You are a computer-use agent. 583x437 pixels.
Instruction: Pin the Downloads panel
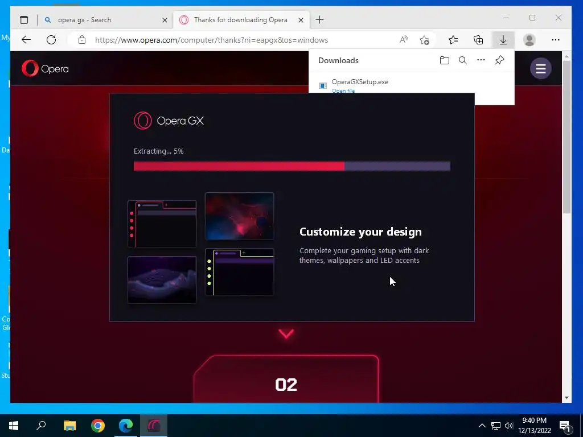click(x=499, y=60)
